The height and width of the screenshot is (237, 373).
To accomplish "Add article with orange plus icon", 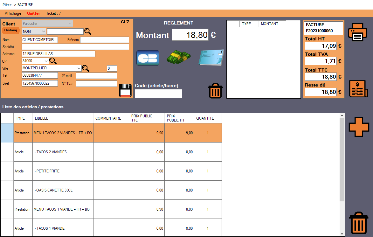I will click(359, 127).
